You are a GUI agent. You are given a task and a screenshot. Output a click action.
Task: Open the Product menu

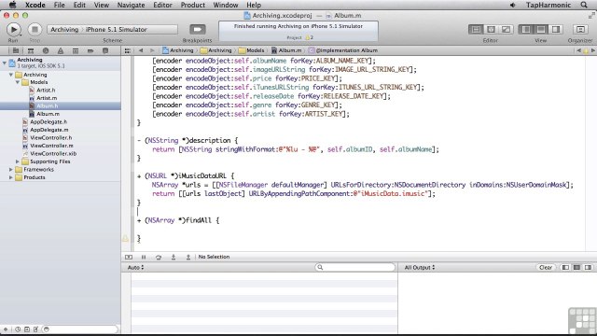193,5
